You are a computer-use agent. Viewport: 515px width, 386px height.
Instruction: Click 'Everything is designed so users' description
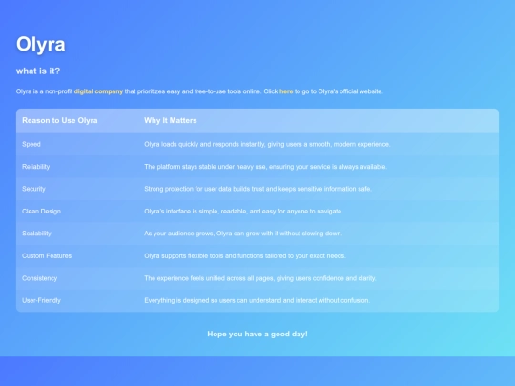click(257, 300)
